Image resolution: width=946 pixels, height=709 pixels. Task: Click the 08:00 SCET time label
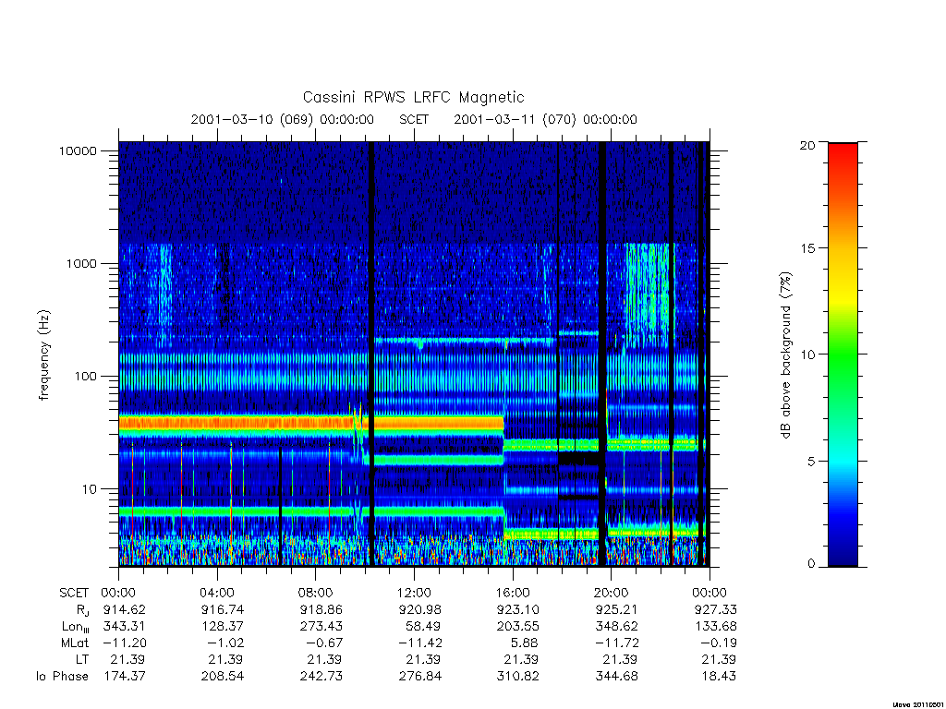(316, 593)
